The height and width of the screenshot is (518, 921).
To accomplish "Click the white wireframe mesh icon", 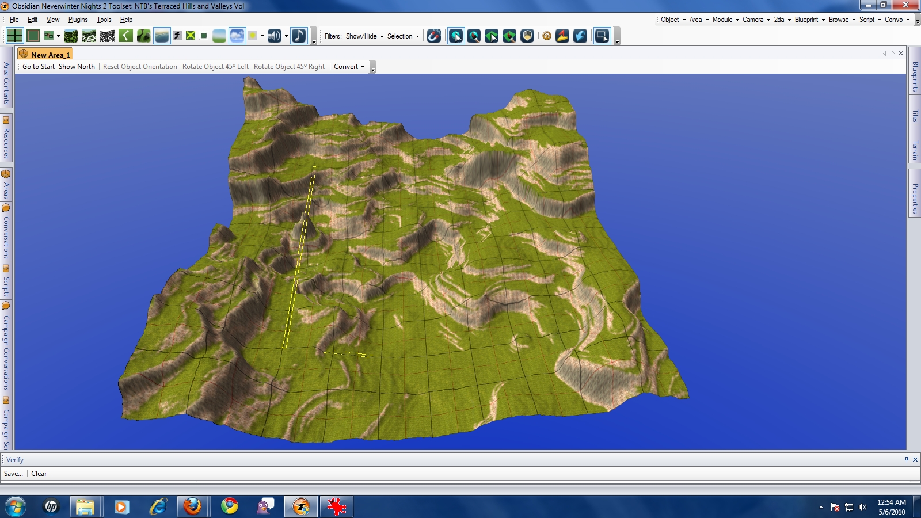I will [x=107, y=36].
